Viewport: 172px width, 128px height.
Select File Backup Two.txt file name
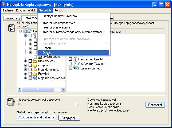91,64
